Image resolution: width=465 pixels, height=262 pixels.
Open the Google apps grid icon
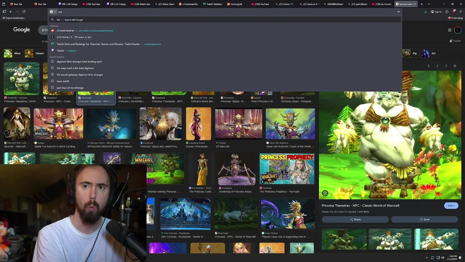(x=449, y=30)
